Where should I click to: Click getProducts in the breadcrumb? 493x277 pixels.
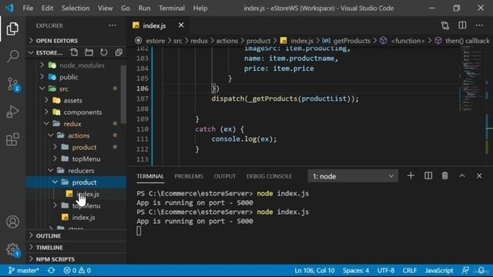[x=351, y=41]
